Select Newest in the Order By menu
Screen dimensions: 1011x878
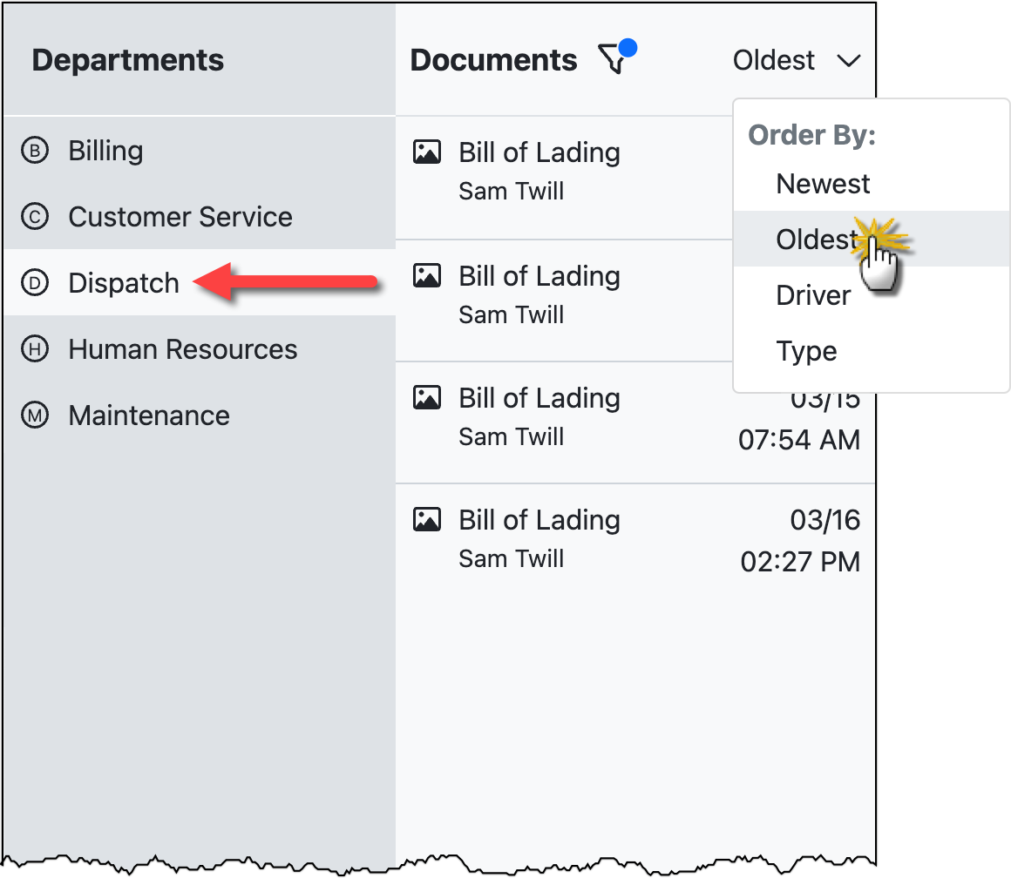click(x=823, y=184)
